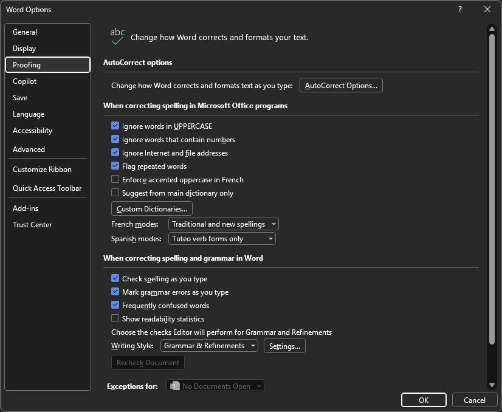Open the Save options category

pyautogui.click(x=47, y=98)
